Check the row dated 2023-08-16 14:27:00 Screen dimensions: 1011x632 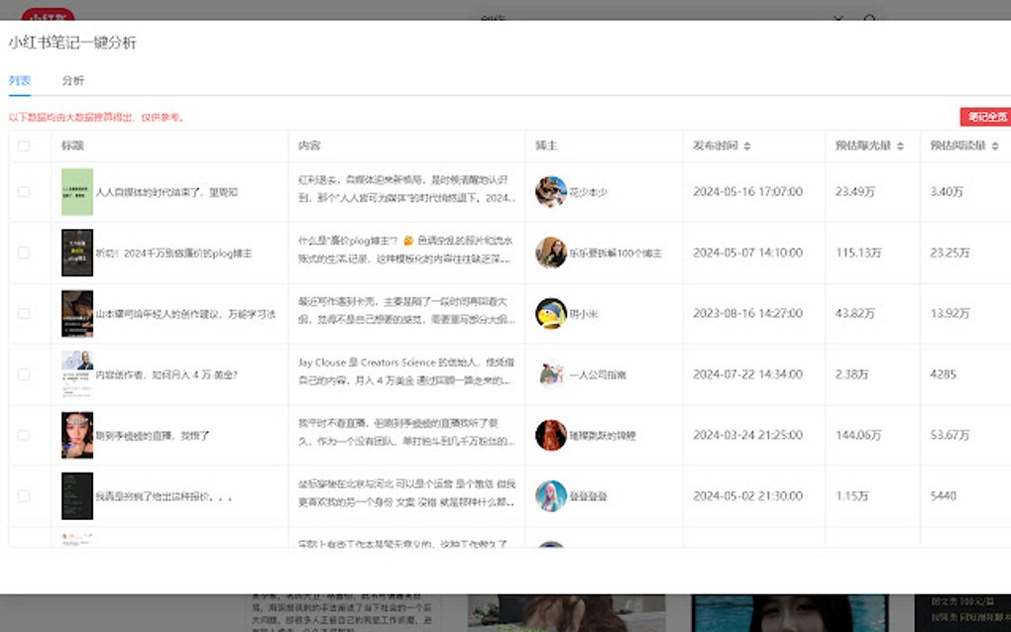24,314
